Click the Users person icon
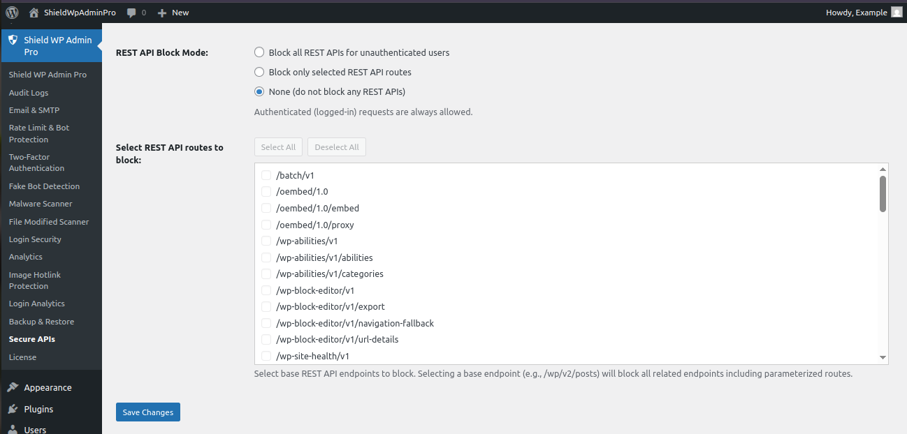The image size is (907, 434). 13,429
